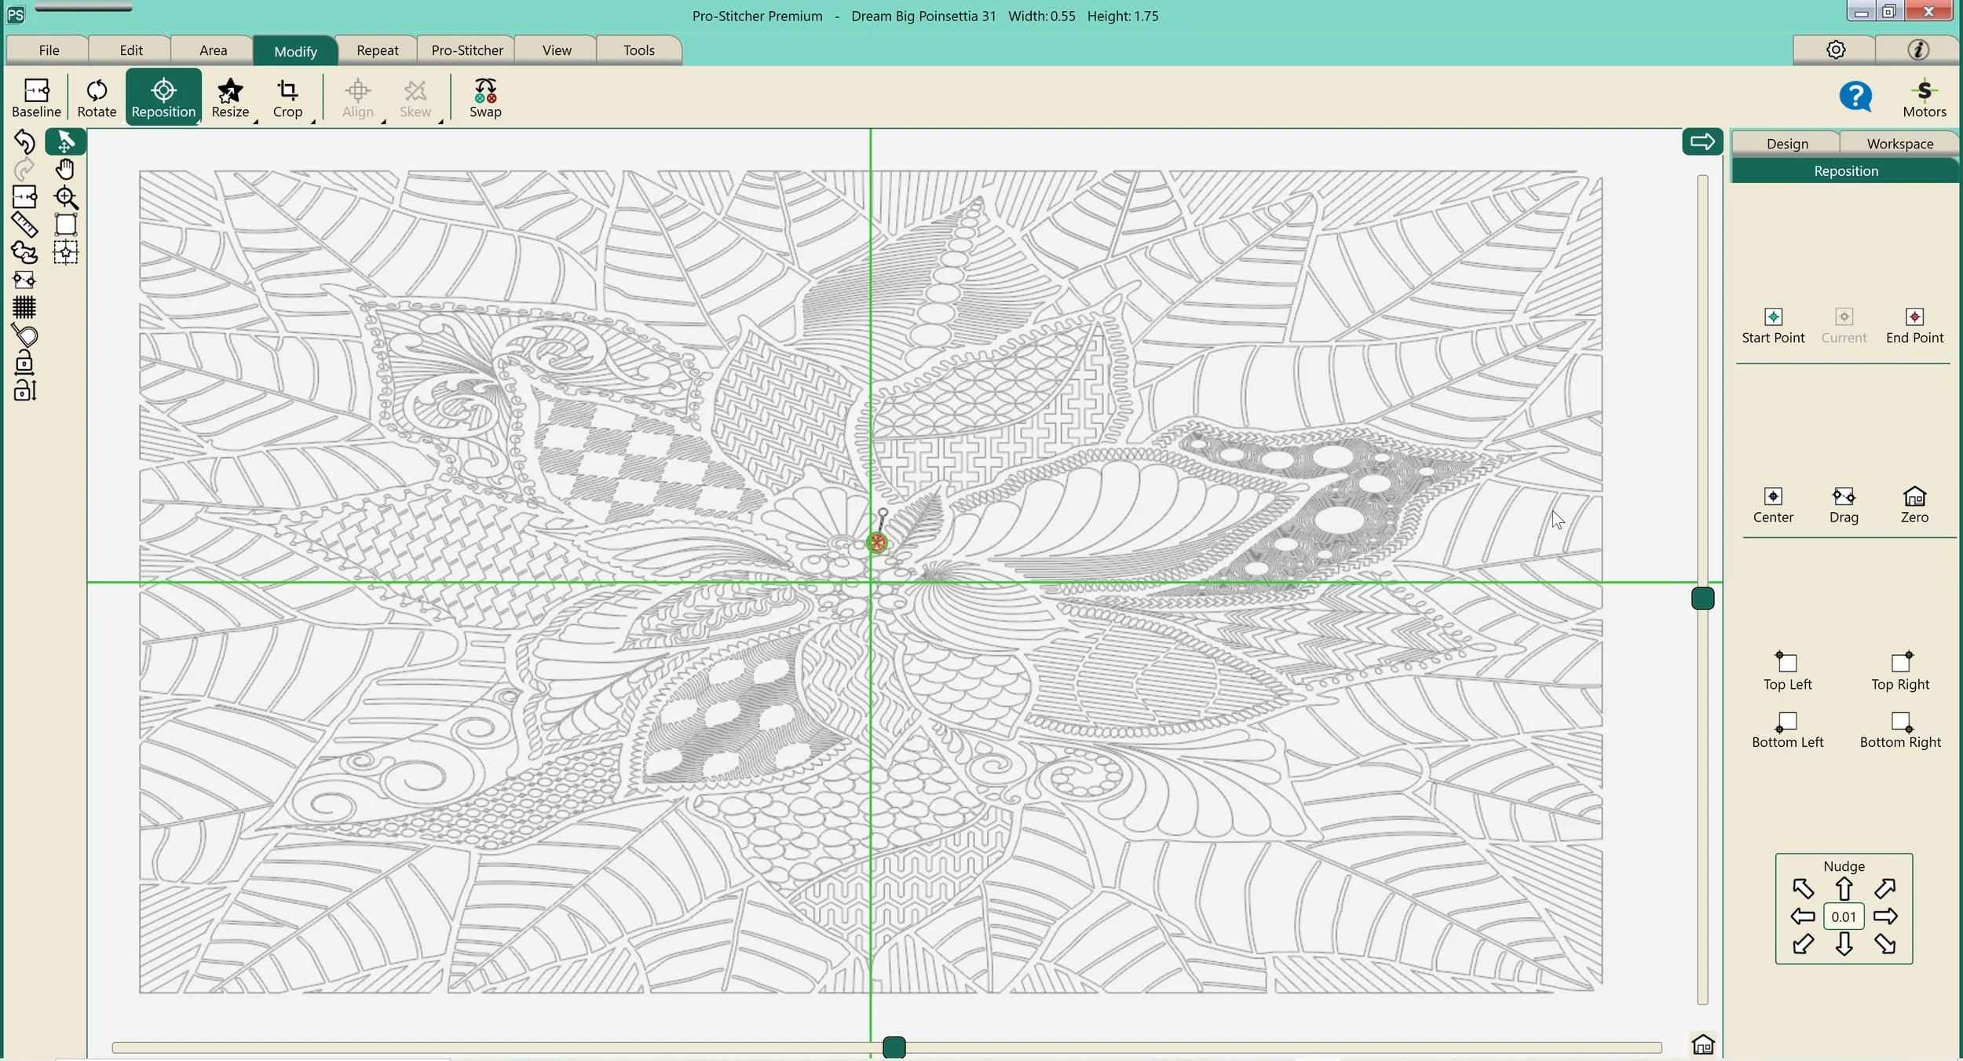Click the vertical scroll slider handle
1963x1061 pixels.
(1702, 598)
